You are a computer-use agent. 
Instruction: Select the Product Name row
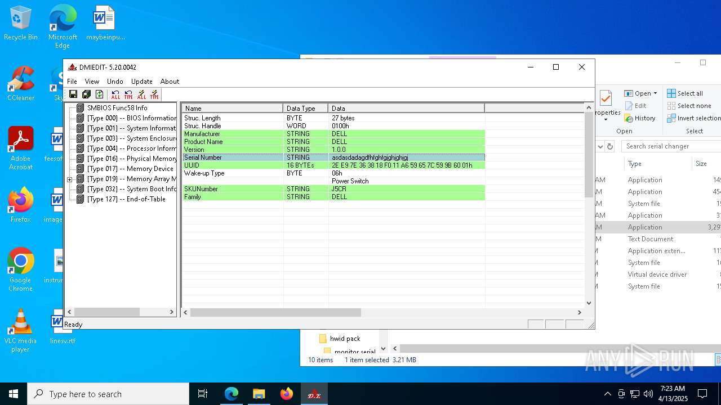(333, 142)
